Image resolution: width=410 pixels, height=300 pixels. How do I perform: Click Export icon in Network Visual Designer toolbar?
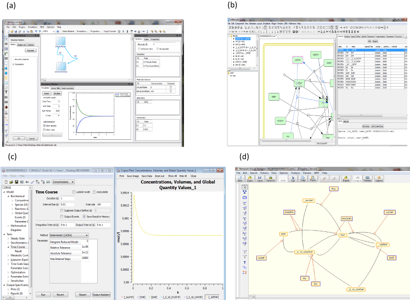click(346, 179)
